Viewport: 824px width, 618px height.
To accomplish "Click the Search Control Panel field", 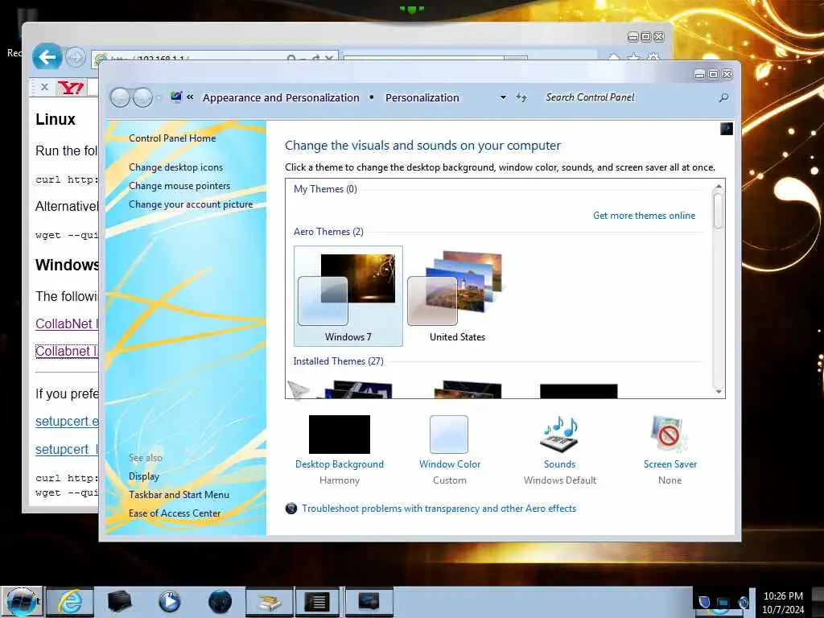I will pos(628,97).
